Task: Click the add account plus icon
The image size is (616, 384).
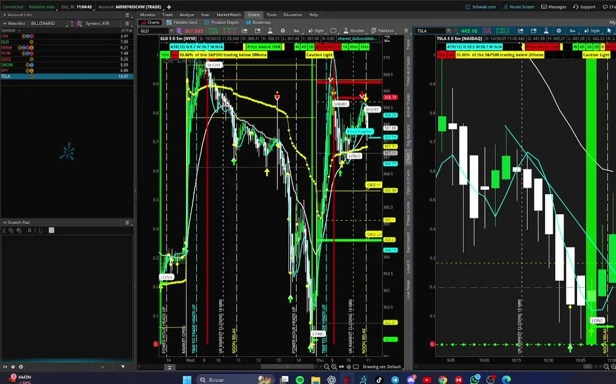Action: [169, 7]
